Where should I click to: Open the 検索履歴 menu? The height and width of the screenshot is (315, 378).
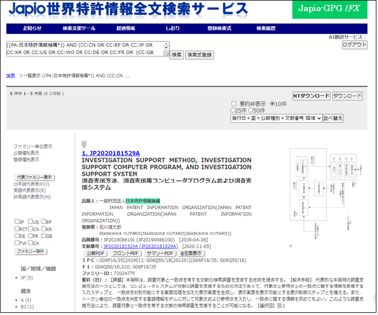(x=266, y=28)
